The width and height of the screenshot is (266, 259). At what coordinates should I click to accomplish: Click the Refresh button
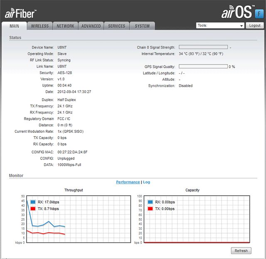coord(241,251)
